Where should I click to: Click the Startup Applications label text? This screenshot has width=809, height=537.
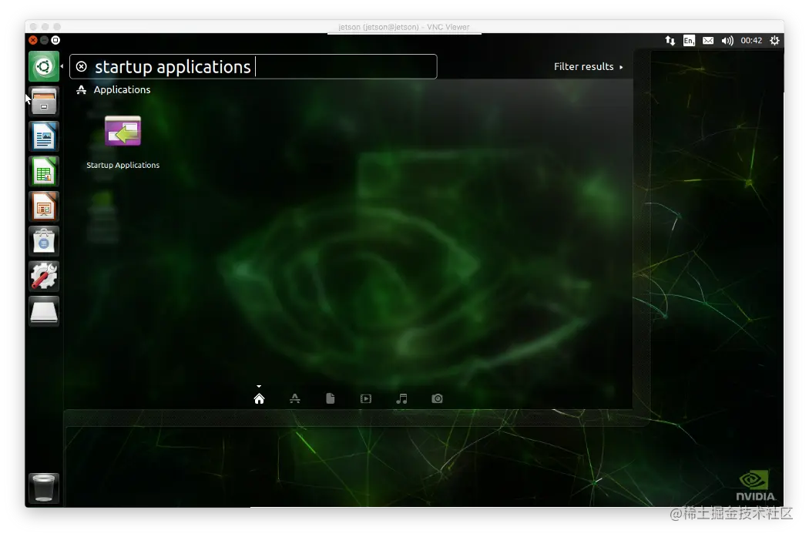point(123,165)
